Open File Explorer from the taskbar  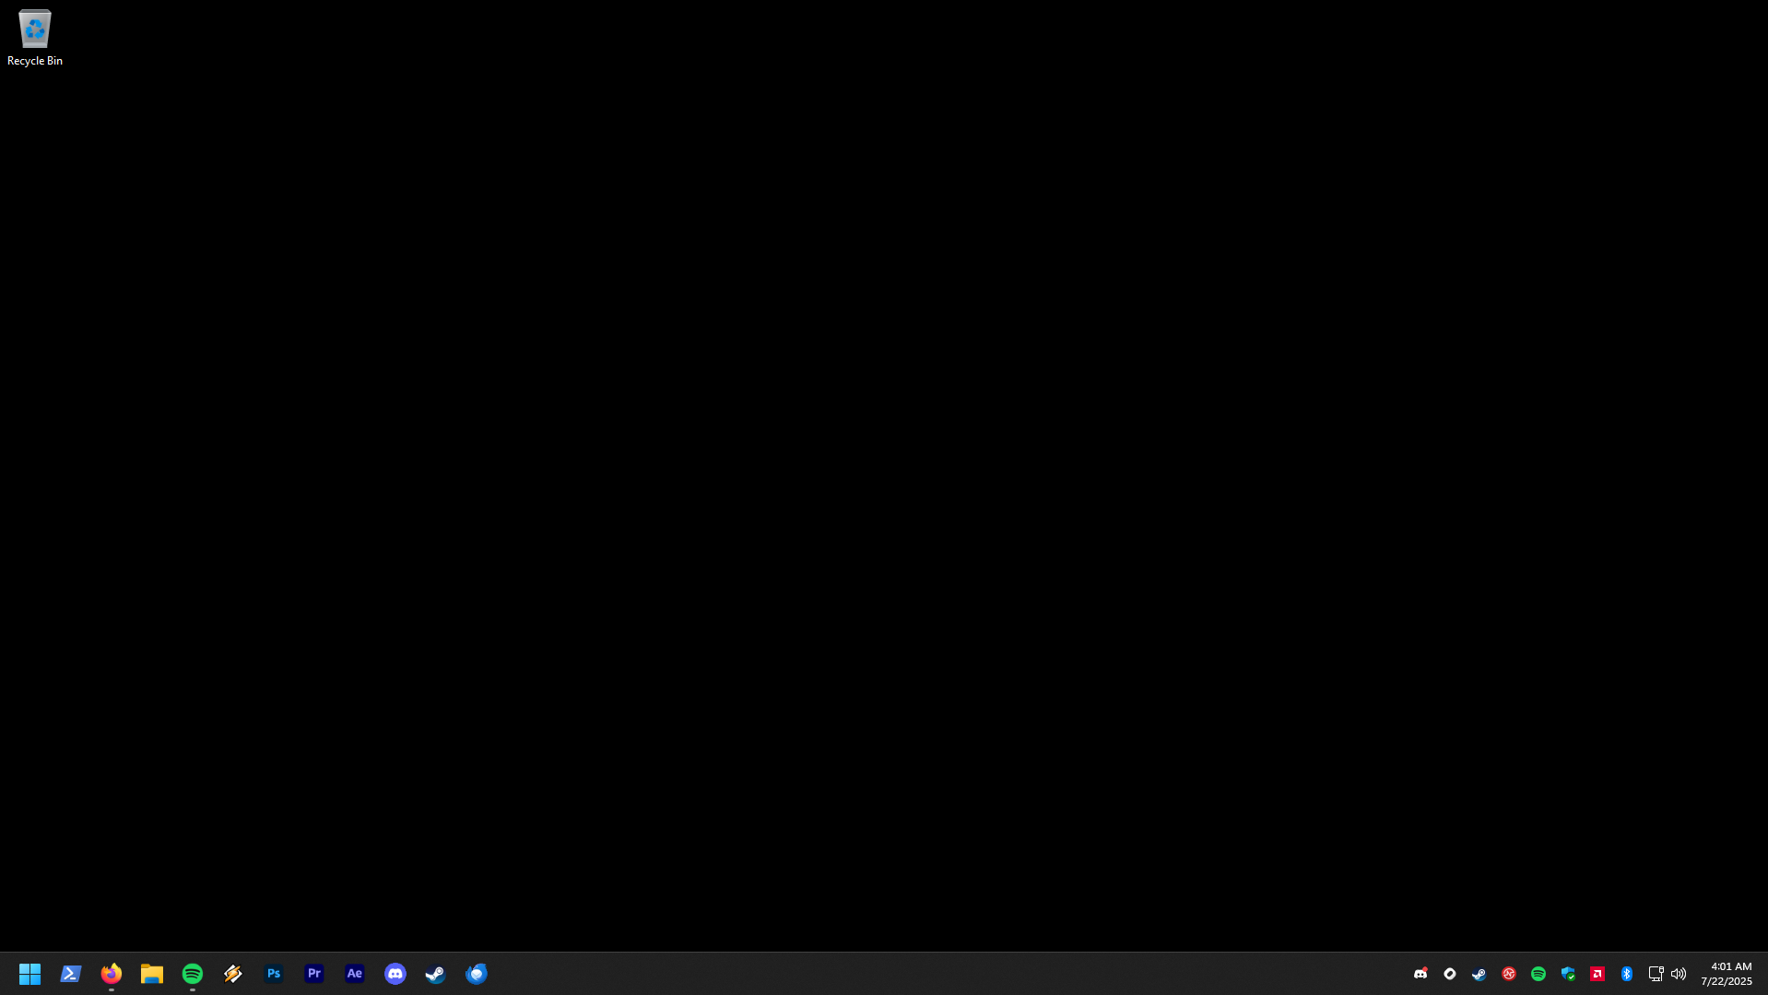coord(152,974)
